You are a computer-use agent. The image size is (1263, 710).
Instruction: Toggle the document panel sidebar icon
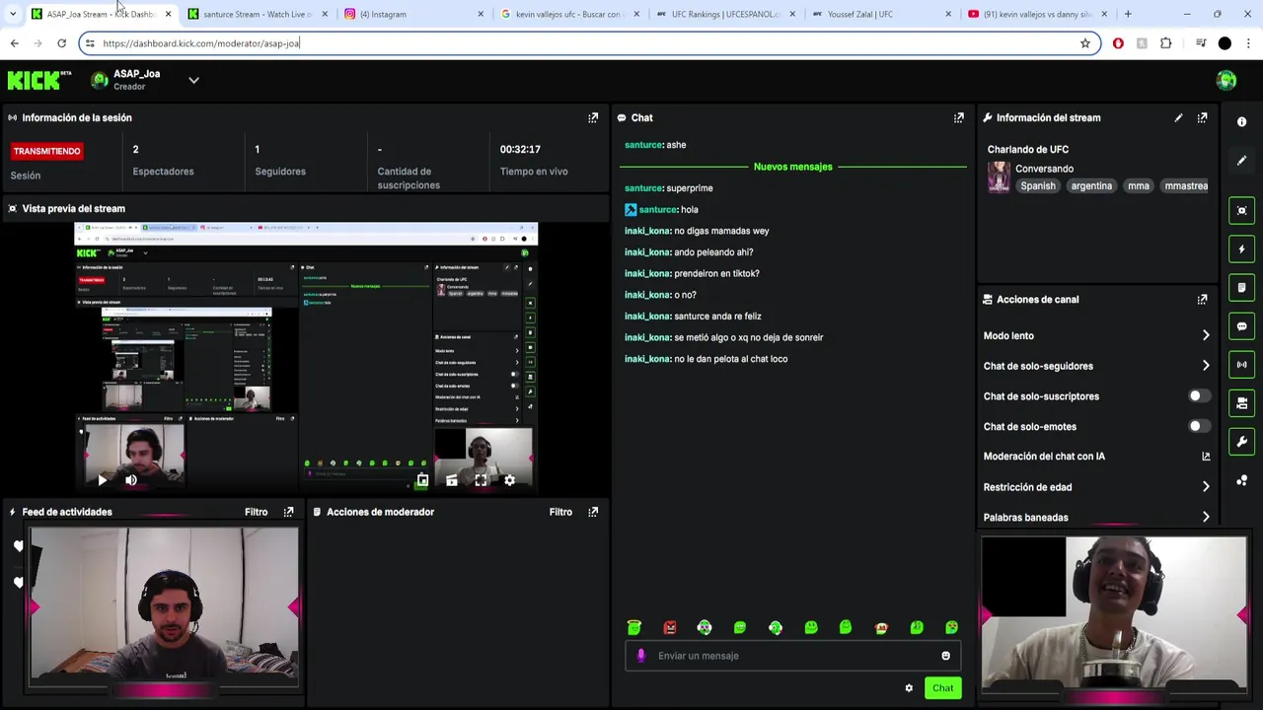pos(1241,288)
